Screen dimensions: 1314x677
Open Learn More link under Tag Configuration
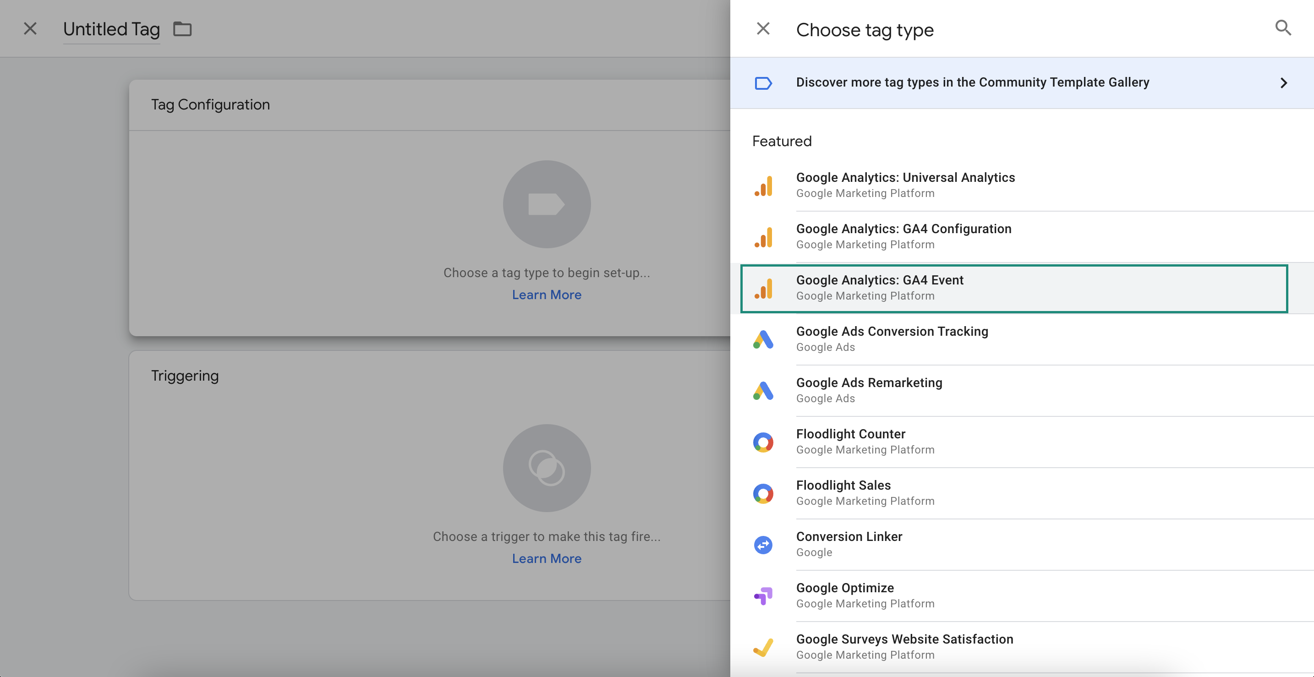click(547, 295)
